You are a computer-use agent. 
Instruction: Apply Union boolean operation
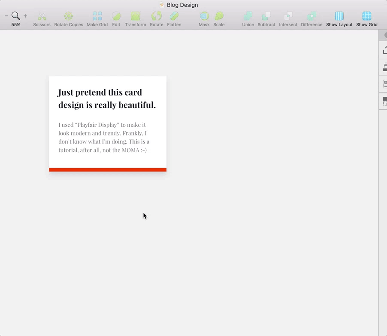248,19
